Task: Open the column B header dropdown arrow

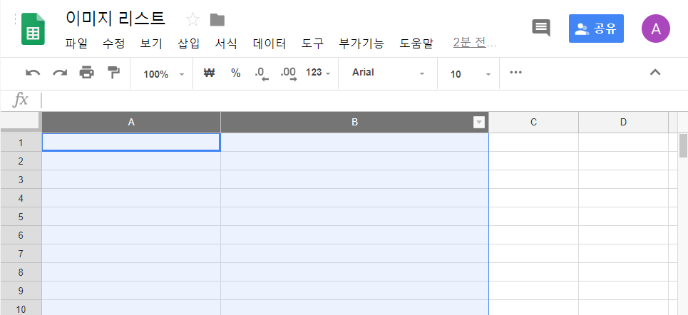Action: pyautogui.click(x=479, y=123)
